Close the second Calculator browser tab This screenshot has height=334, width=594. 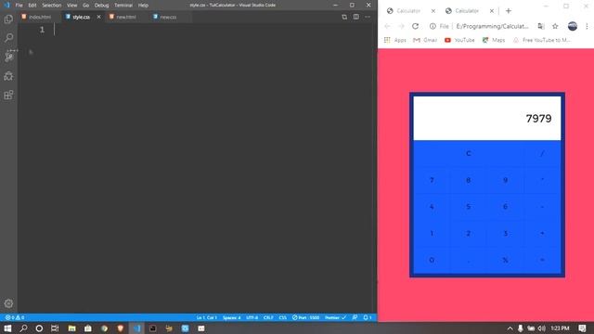tap(492, 11)
